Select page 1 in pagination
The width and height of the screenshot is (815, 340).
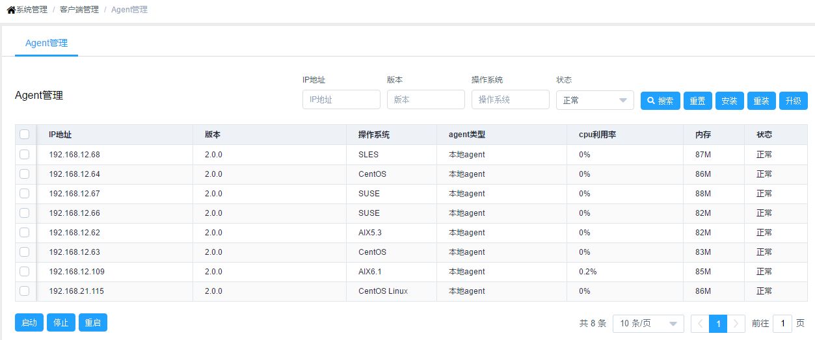coord(718,323)
